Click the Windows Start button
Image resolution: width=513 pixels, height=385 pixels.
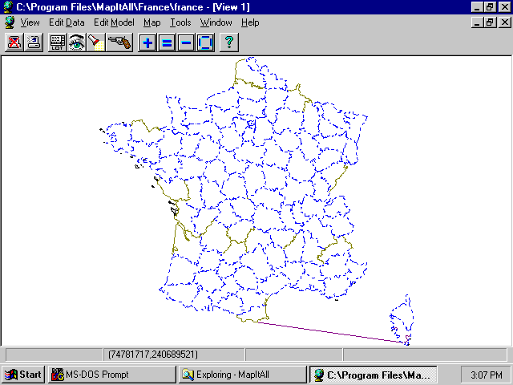click(x=22, y=374)
